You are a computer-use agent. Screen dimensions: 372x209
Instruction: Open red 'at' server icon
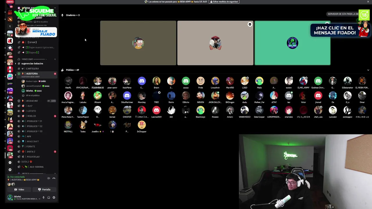click(x=10, y=41)
